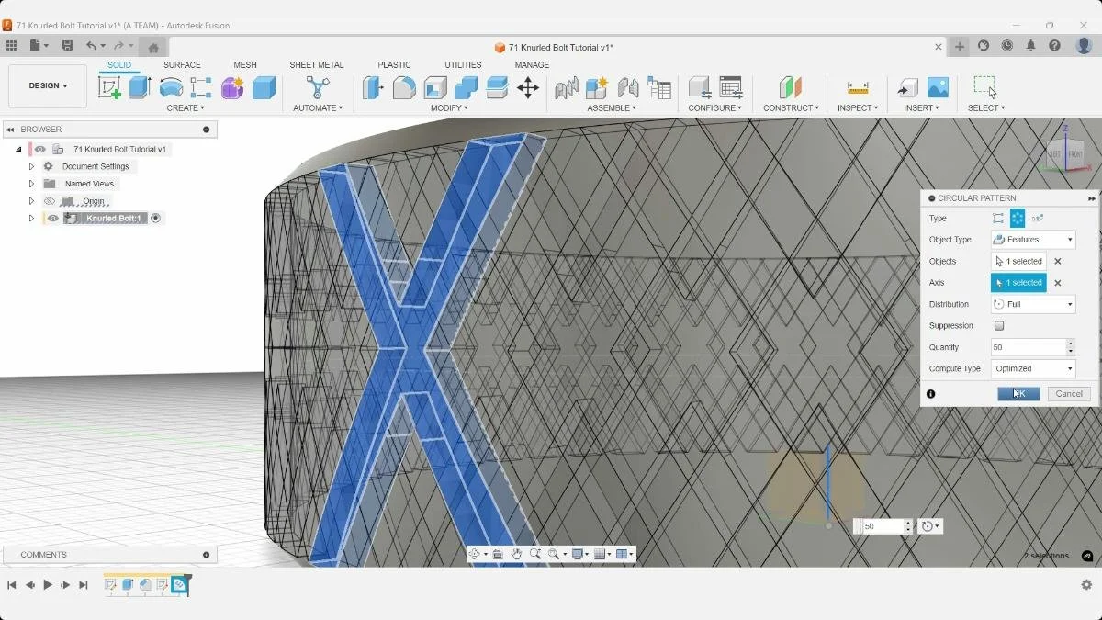Open the notifications bell
Viewport: 1102px width, 620px height.
point(1031,46)
